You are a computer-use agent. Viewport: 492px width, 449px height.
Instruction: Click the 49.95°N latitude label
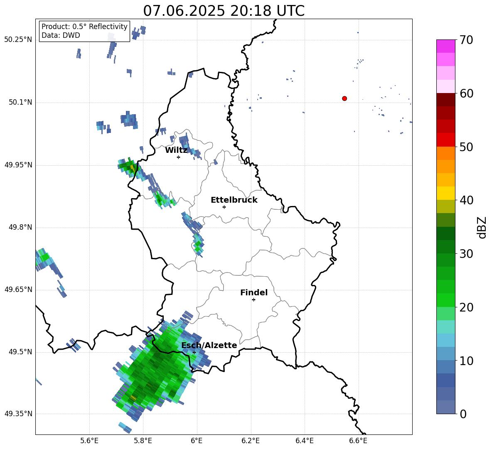click(x=18, y=165)
